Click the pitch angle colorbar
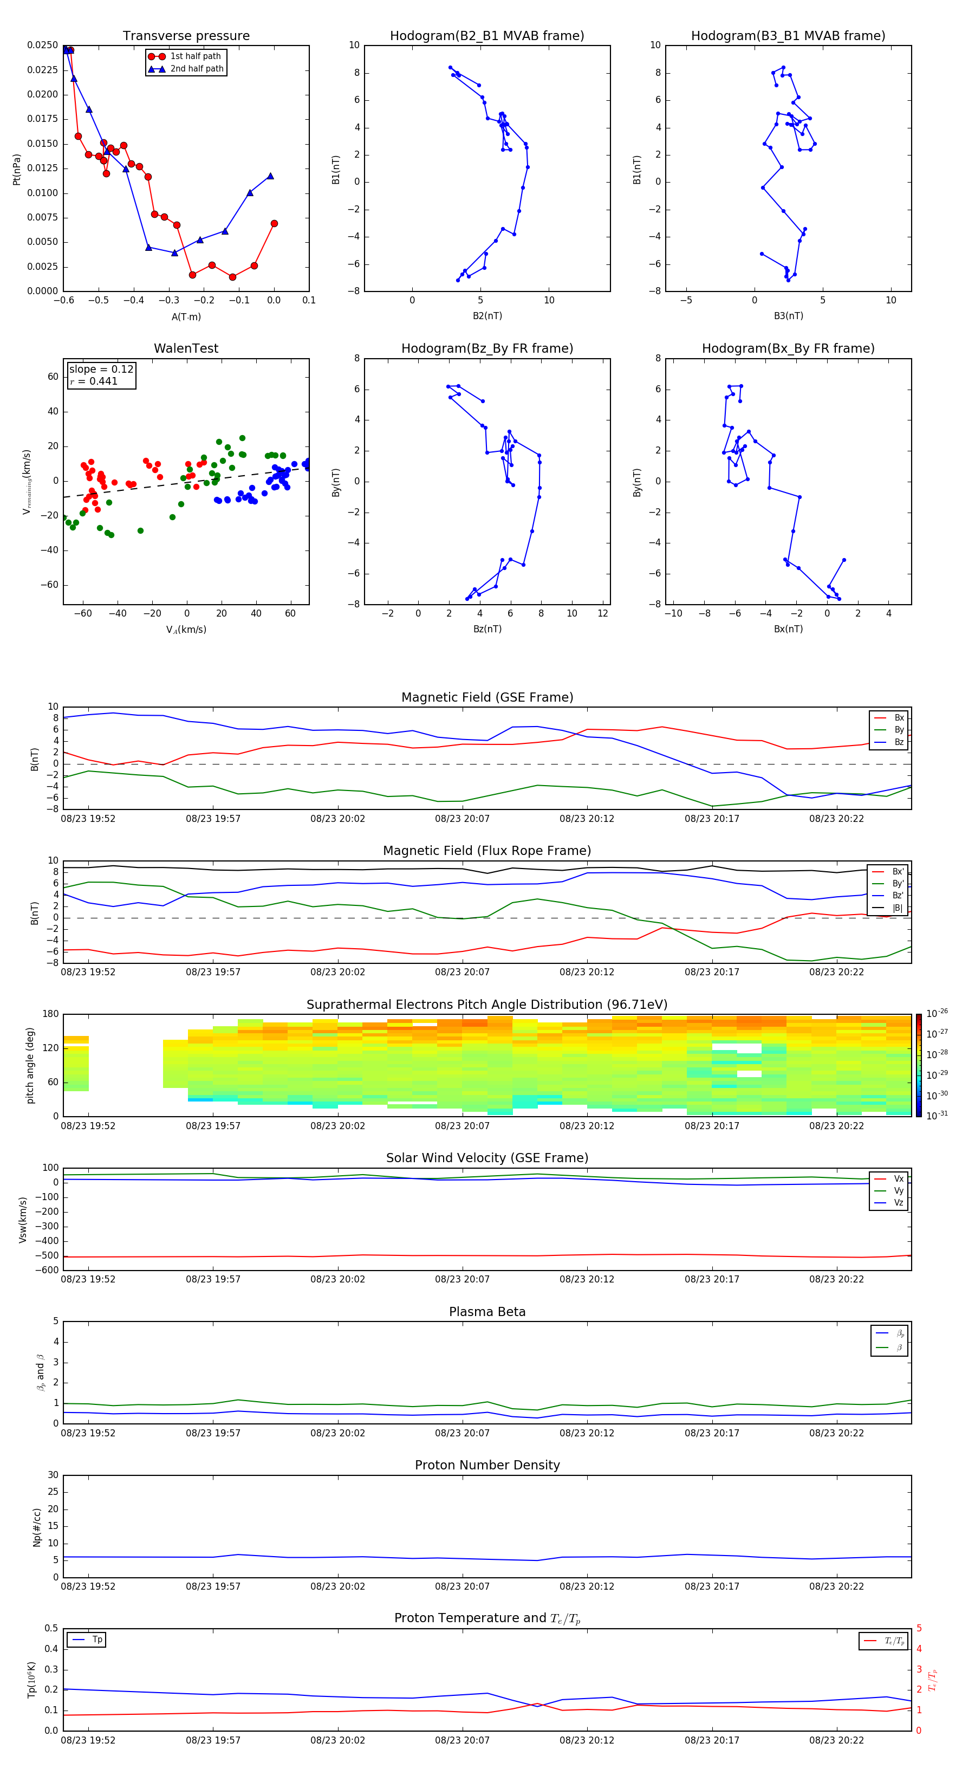This screenshot has width=975, height=1788. click(919, 1065)
